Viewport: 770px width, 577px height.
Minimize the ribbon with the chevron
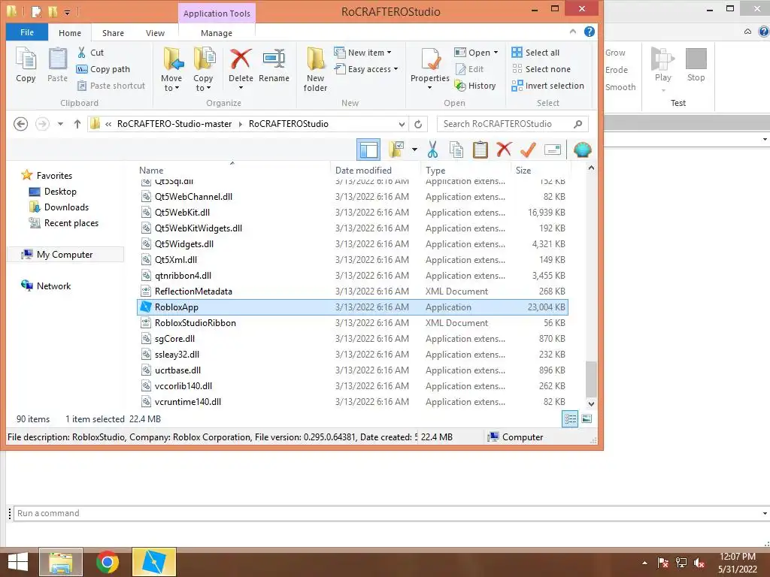(x=572, y=32)
